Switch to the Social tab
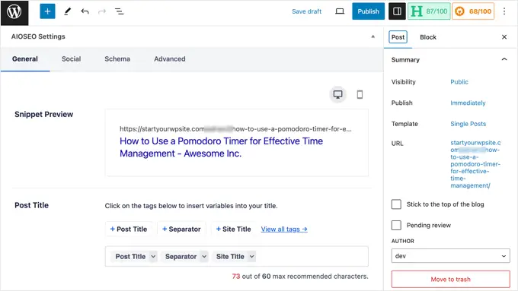The width and height of the screenshot is (518, 291). 72,59
